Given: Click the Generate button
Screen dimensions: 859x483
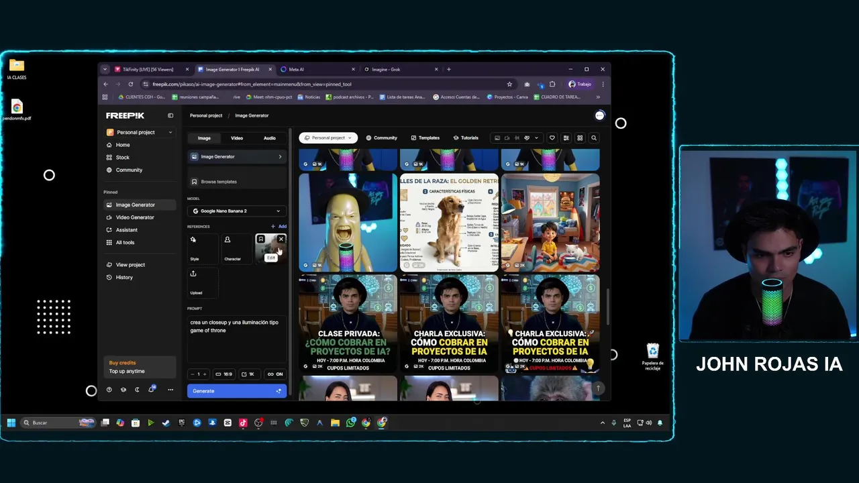Looking at the screenshot, I should pos(237,391).
